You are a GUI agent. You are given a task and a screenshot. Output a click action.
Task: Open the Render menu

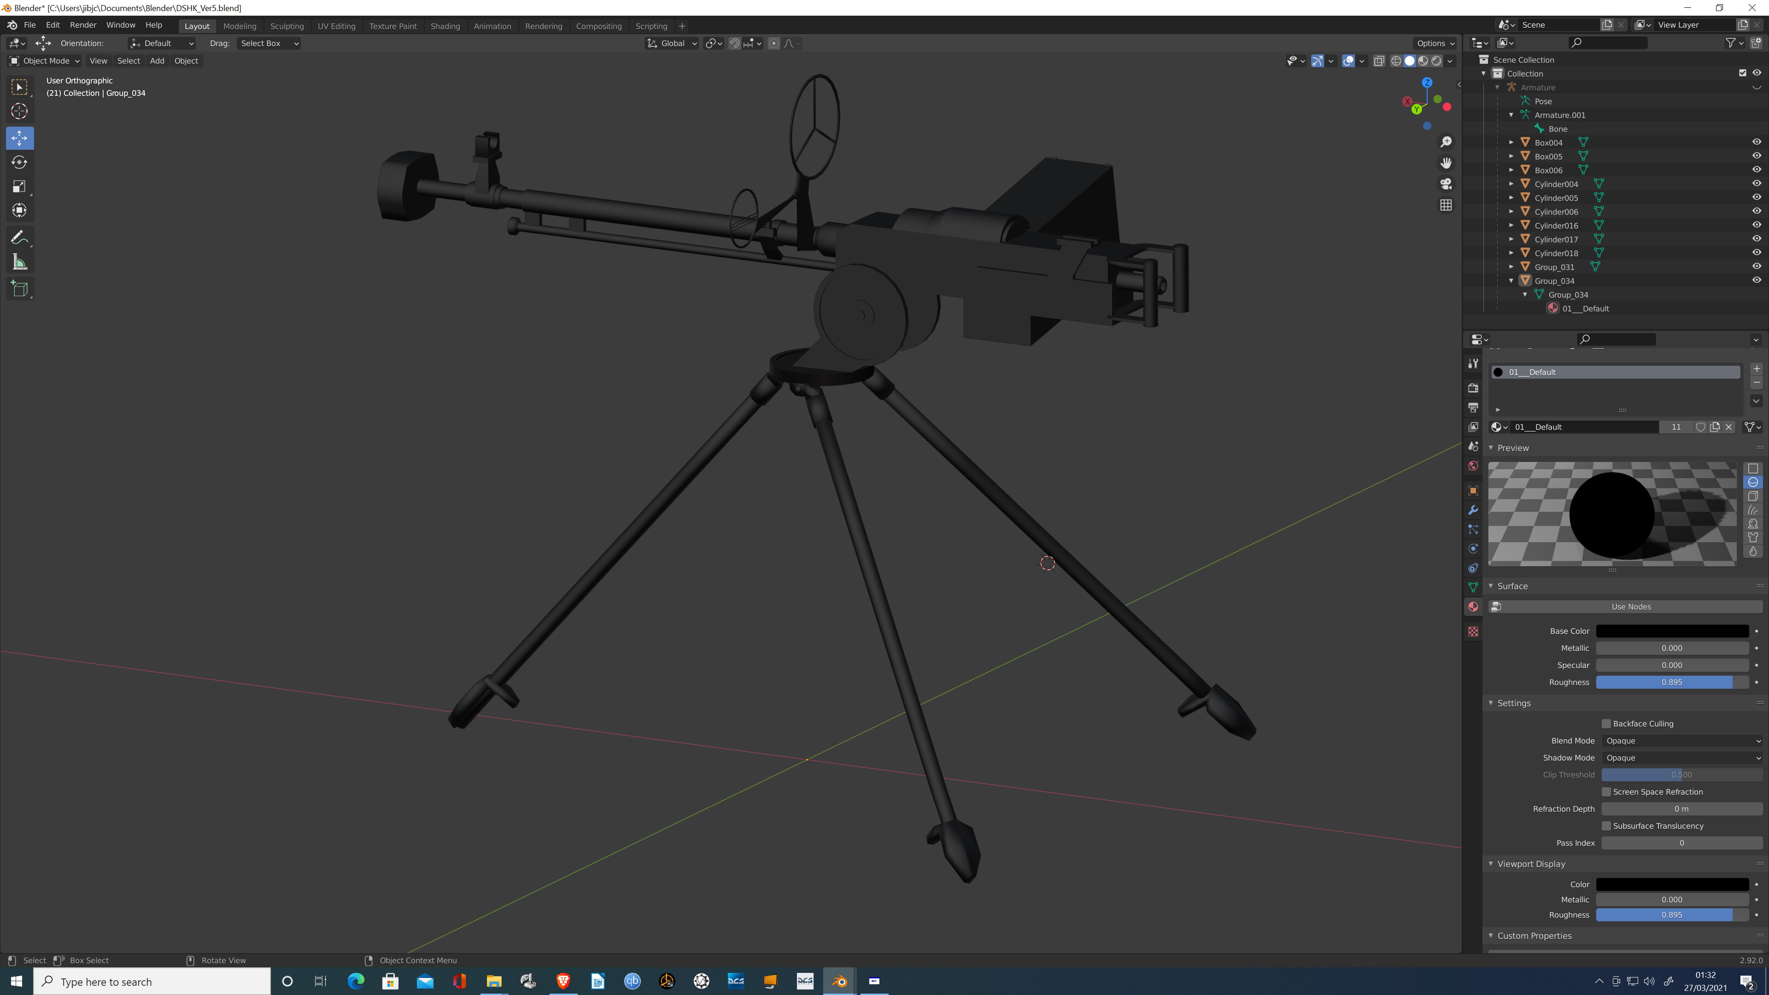[x=83, y=25]
